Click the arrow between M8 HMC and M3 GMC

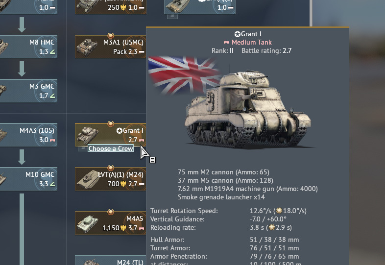click(x=22, y=69)
